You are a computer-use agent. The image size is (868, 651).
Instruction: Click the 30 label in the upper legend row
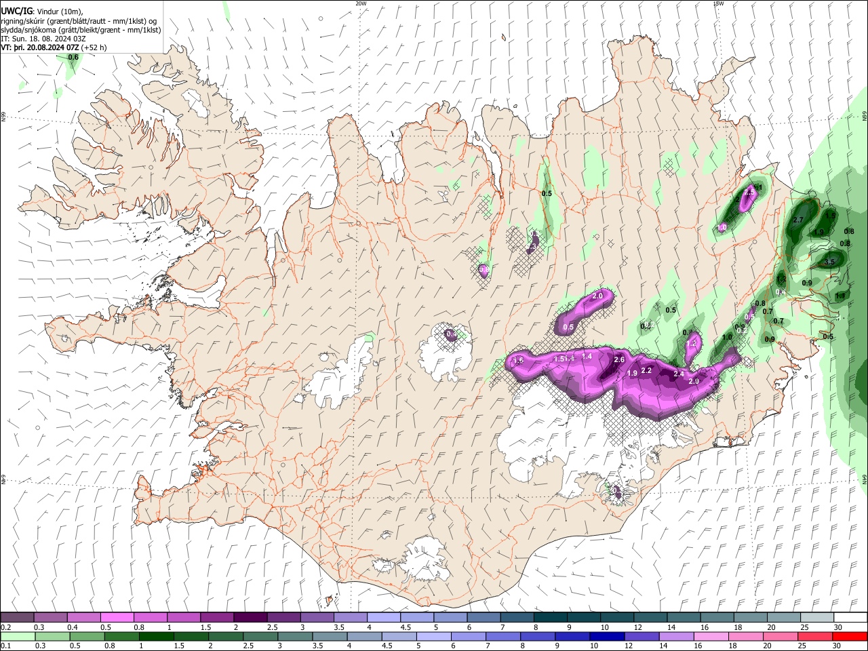click(x=838, y=627)
